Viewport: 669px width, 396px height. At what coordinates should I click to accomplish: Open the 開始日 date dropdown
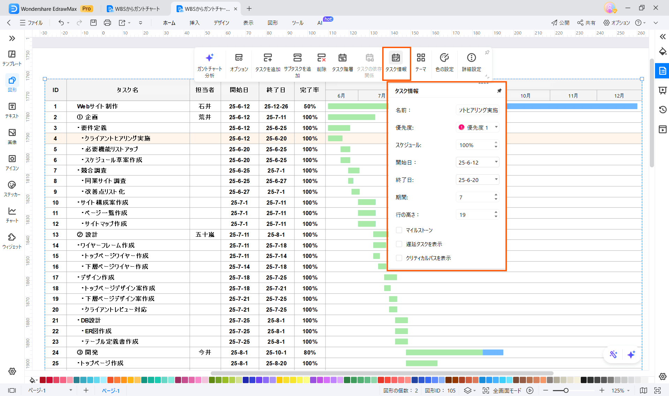coord(496,162)
